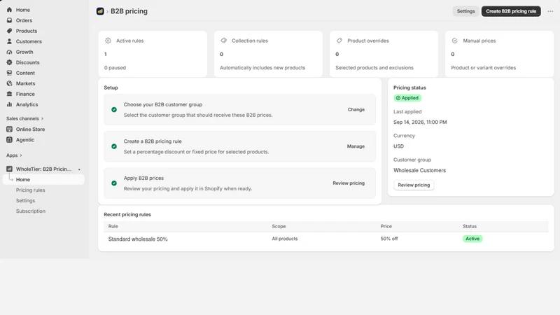Click the Sep 14, 2026, 11:00 PM timestamp
This screenshot has height=315, width=560.
(x=420, y=122)
